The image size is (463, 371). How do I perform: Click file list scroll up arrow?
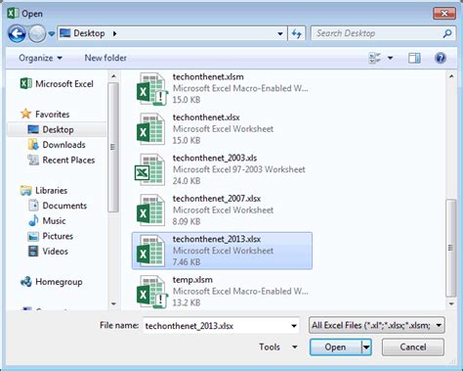coord(451,76)
